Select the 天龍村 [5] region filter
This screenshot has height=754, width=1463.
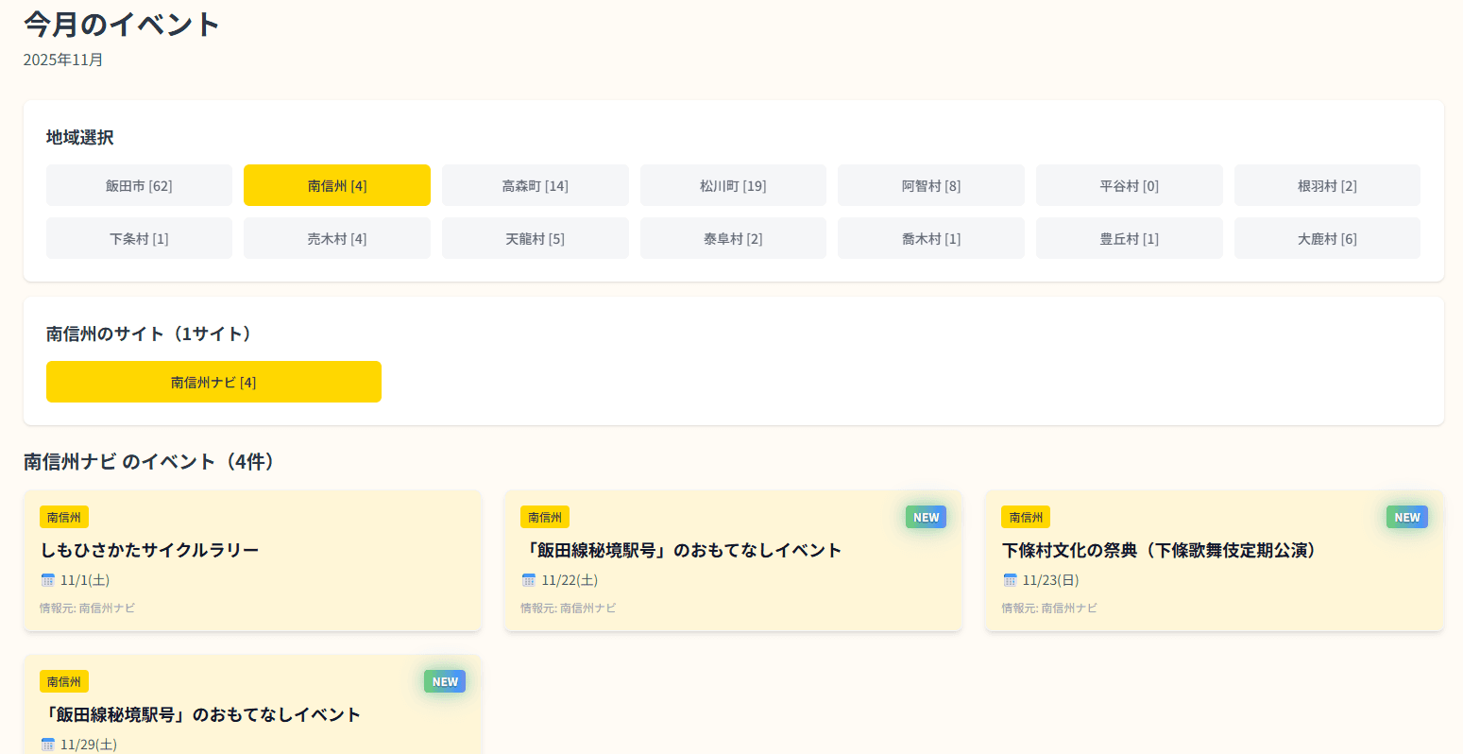pyautogui.click(x=535, y=238)
